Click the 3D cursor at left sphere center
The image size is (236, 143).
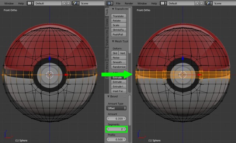tap(50, 75)
